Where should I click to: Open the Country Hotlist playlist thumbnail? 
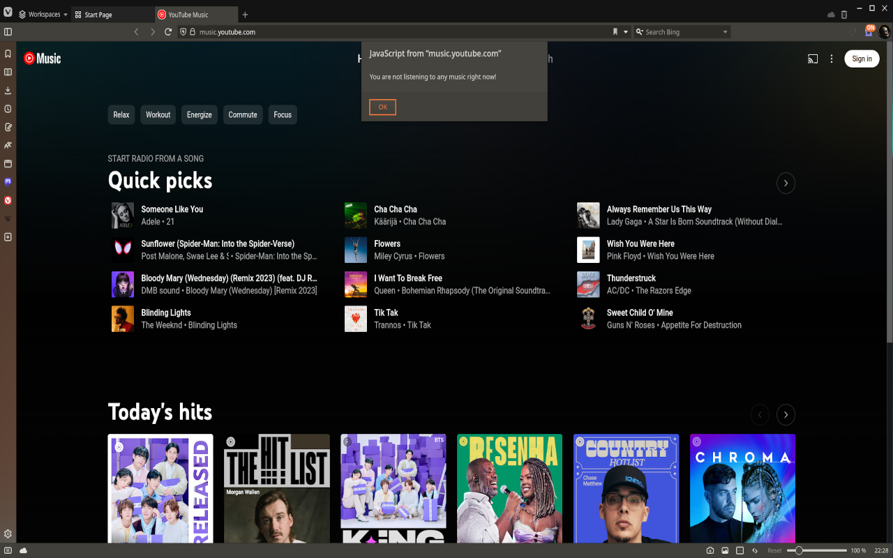pyautogui.click(x=626, y=488)
